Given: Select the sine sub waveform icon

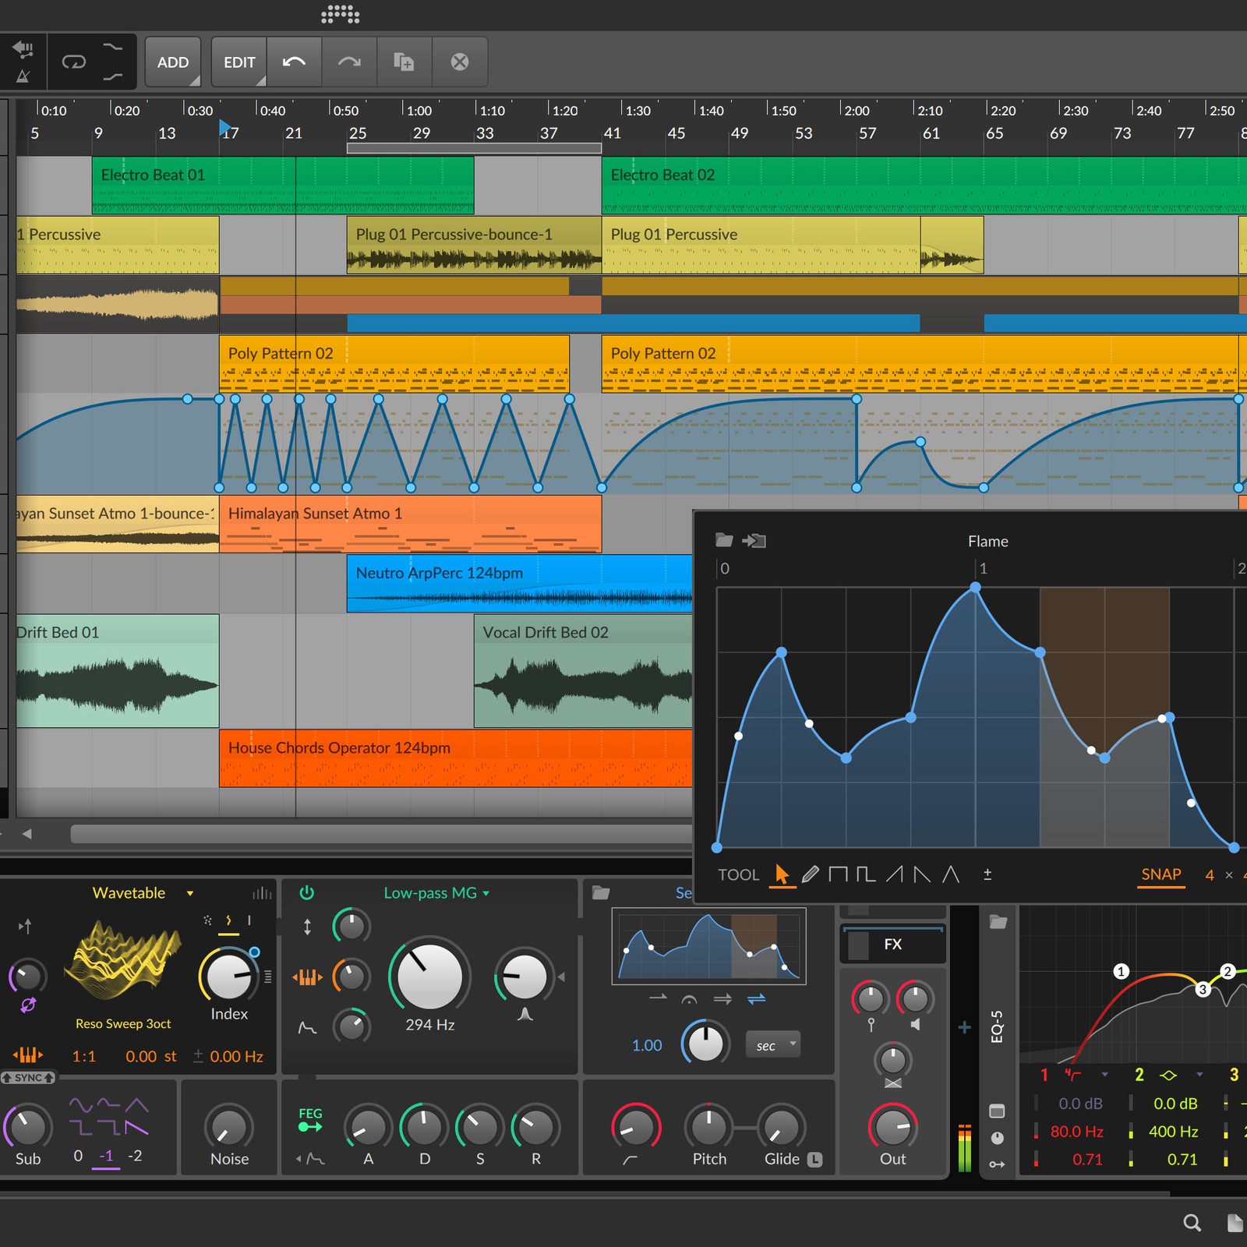Looking at the screenshot, I should point(81,1104).
